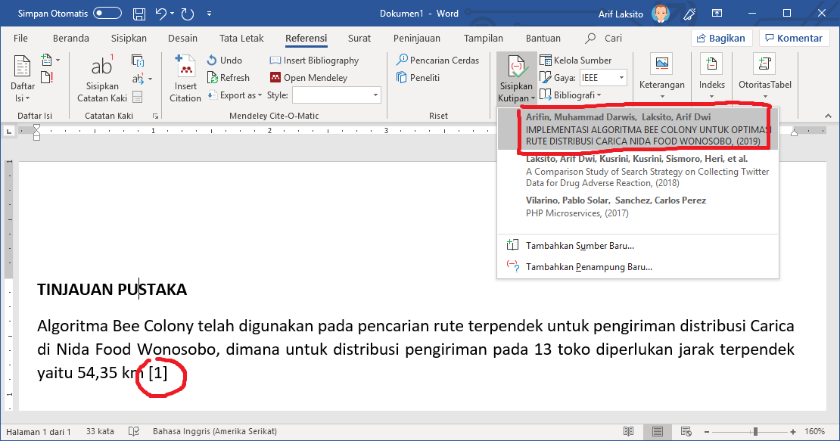Viewport: 840px width, 441px height.
Task: Refresh Mendeley citations with Refresh icon
Action: pyautogui.click(x=213, y=77)
